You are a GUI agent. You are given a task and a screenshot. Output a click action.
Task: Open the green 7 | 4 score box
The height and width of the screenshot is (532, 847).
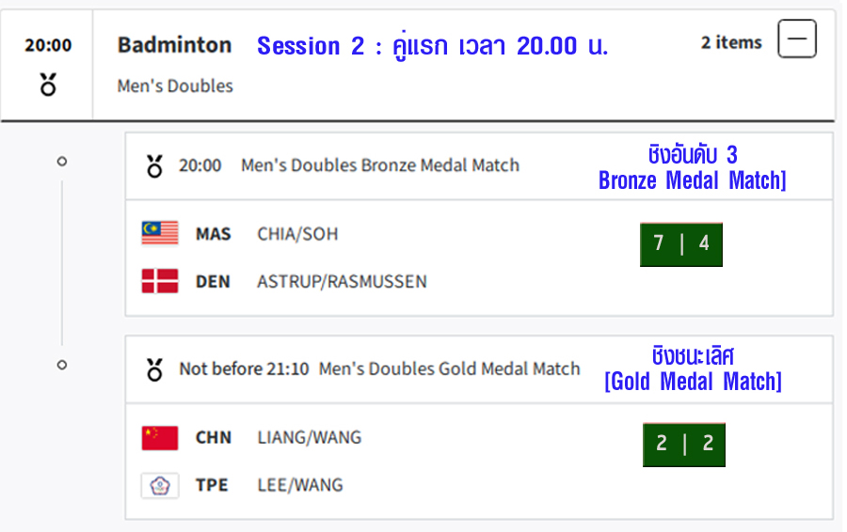(681, 244)
